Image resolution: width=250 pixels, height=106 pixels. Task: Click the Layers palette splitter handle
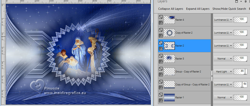click(212, 76)
